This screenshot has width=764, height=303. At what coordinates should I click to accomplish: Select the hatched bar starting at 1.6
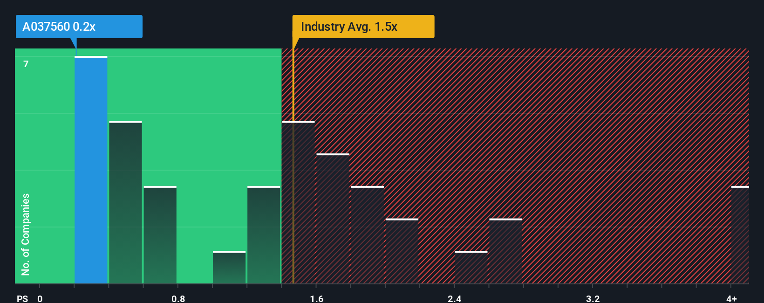tap(333, 219)
